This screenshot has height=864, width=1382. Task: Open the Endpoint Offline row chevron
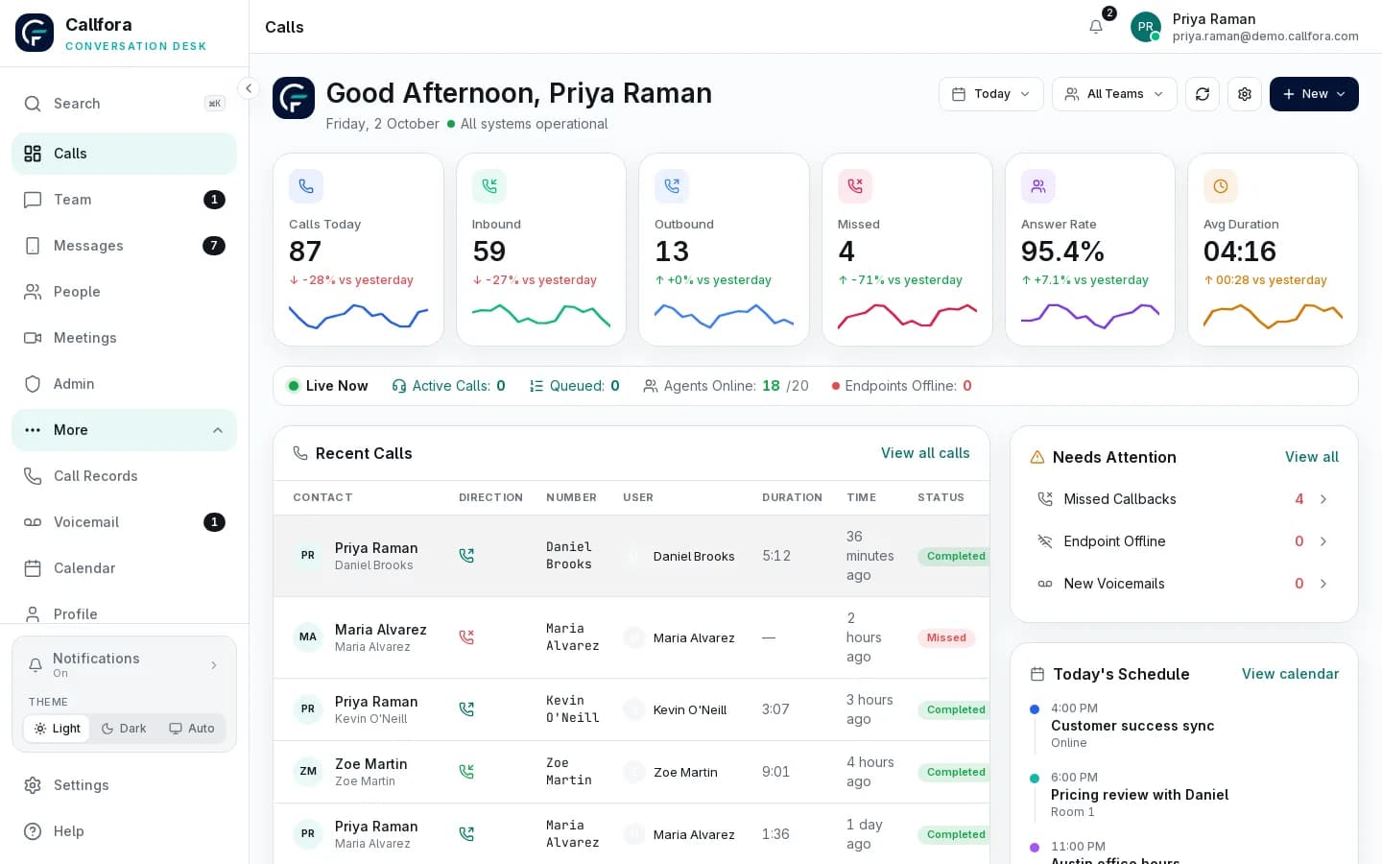click(x=1323, y=541)
